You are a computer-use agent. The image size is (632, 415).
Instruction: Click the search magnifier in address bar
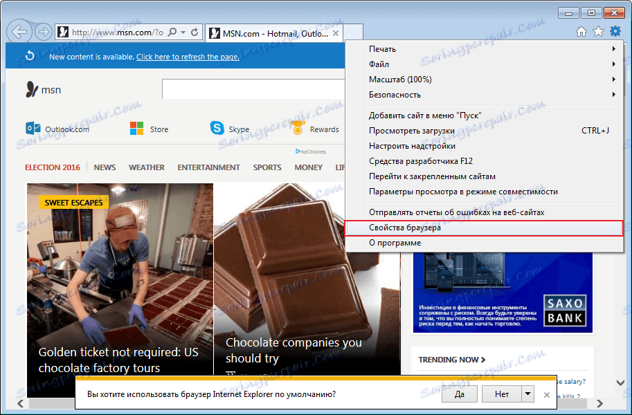pos(172,33)
